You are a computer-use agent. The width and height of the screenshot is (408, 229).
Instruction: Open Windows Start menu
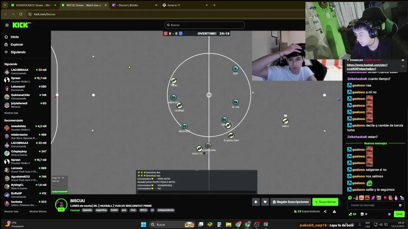pyautogui.click(x=143, y=225)
